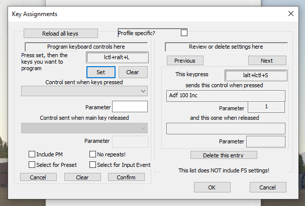
Task: Click the Parameter field for key pressed control
Action: (x=130, y=106)
